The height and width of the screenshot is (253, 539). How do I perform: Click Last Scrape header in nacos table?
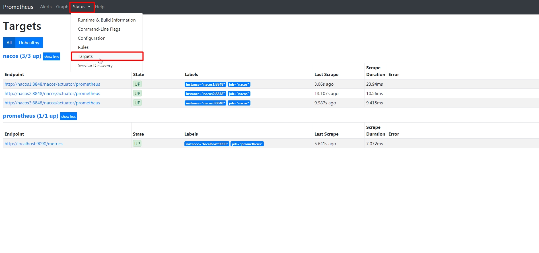click(x=326, y=75)
